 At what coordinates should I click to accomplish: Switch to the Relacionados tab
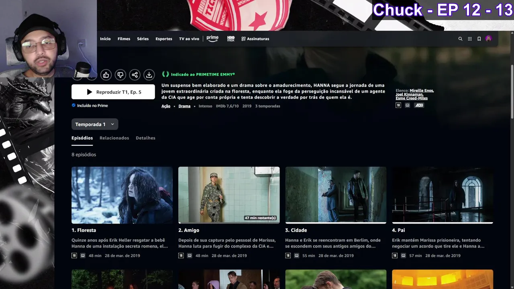point(114,138)
